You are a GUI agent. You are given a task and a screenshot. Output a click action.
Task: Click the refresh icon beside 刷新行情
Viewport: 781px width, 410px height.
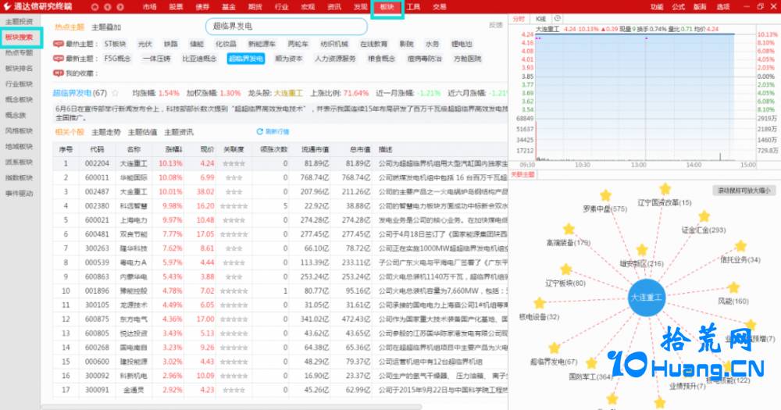point(259,131)
